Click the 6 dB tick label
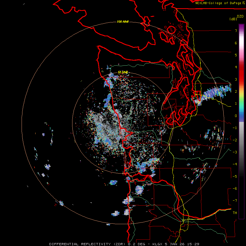 click(x=236, y=43)
